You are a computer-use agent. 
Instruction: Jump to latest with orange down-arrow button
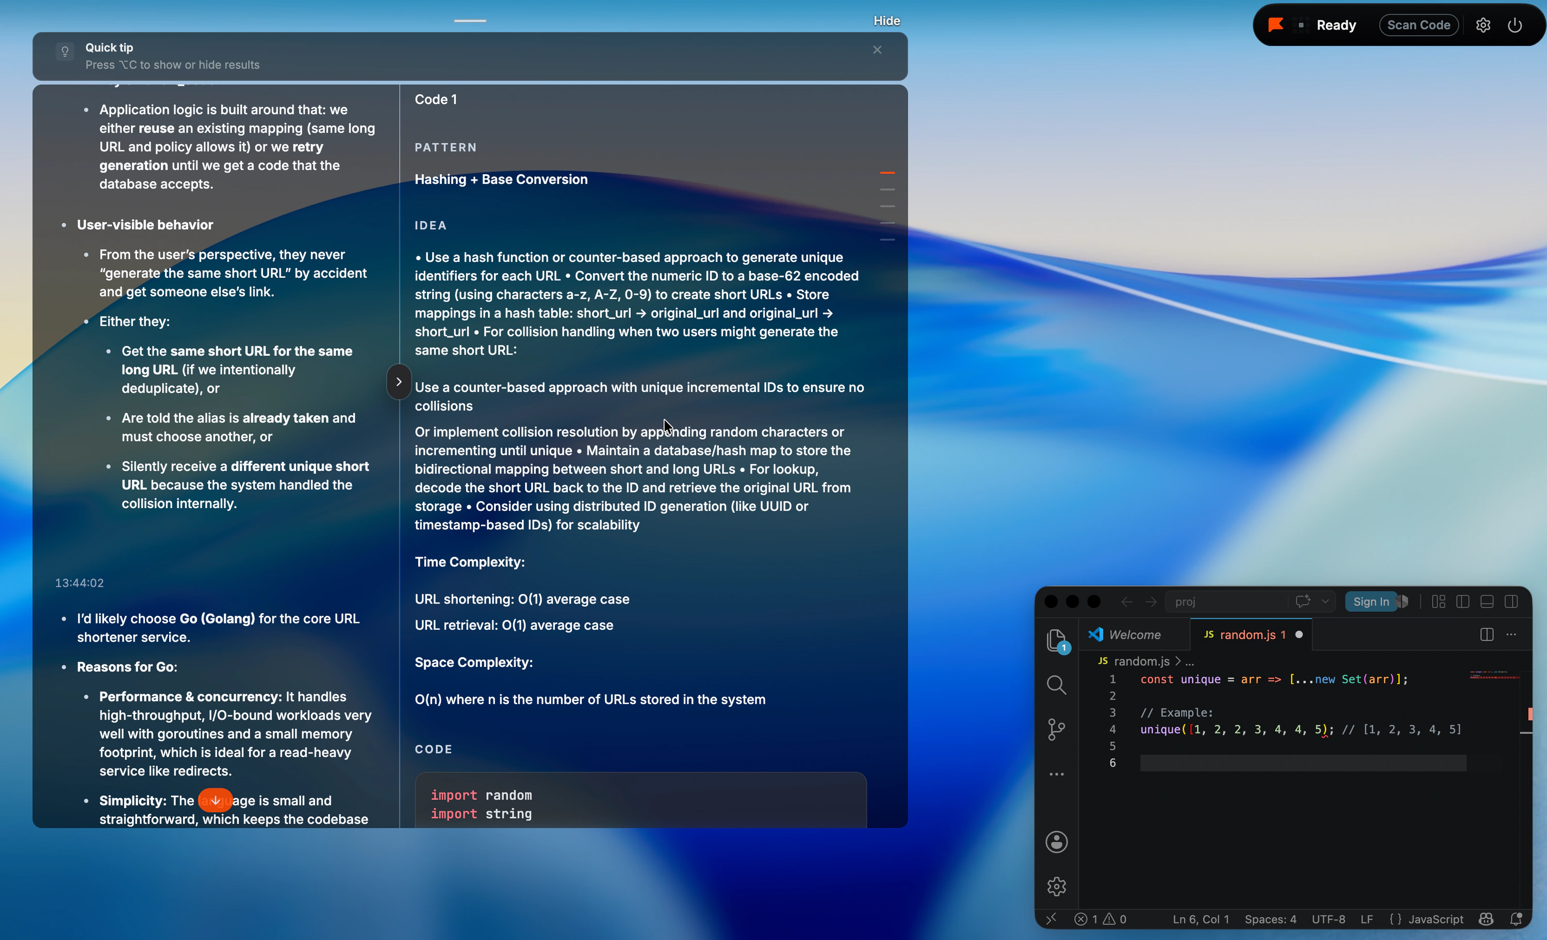216,800
